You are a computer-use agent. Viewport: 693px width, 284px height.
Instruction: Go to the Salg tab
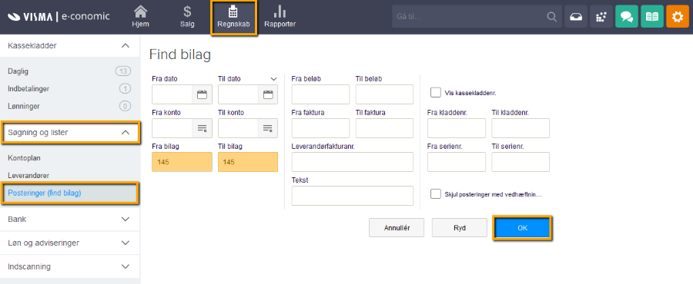point(187,17)
